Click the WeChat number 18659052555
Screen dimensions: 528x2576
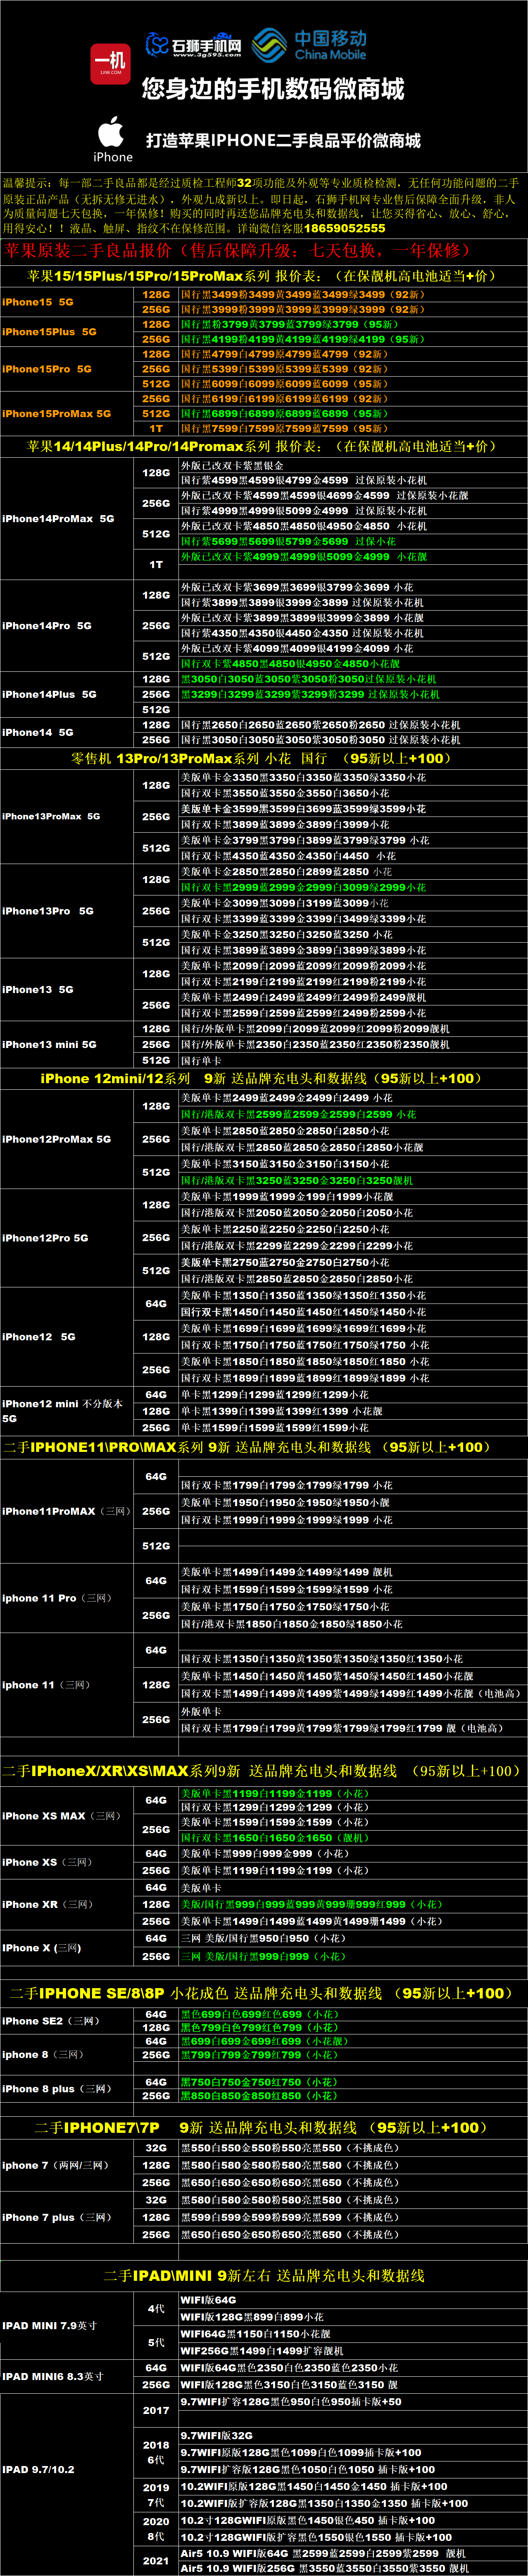coord(344,228)
